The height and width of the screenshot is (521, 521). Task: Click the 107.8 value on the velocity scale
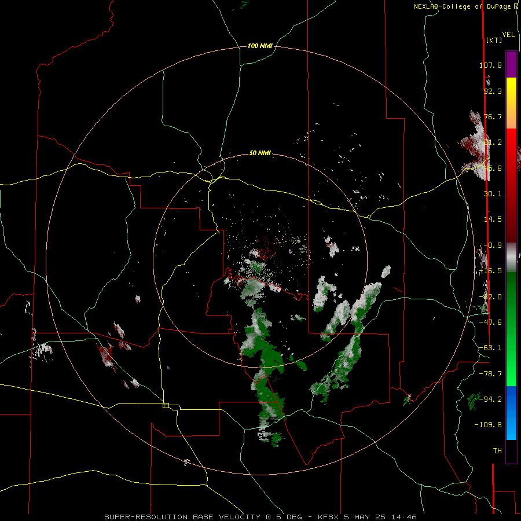point(490,65)
